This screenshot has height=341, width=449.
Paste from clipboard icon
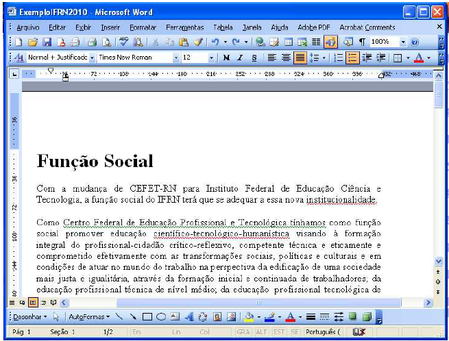[184, 42]
